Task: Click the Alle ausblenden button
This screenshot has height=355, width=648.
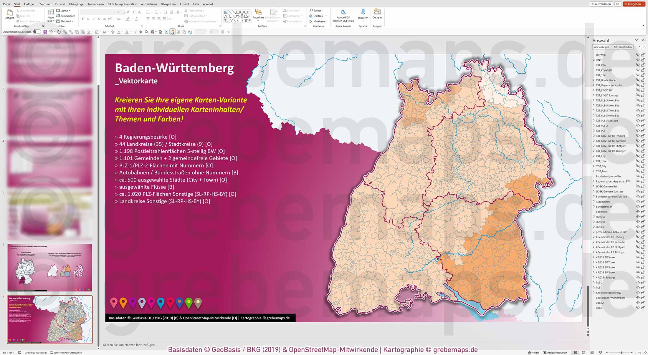Action: tap(622, 47)
